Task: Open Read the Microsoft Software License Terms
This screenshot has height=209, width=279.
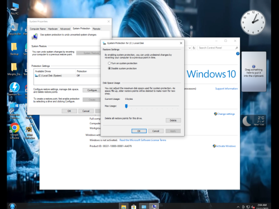Action: pyautogui.click(x=143, y=140)
